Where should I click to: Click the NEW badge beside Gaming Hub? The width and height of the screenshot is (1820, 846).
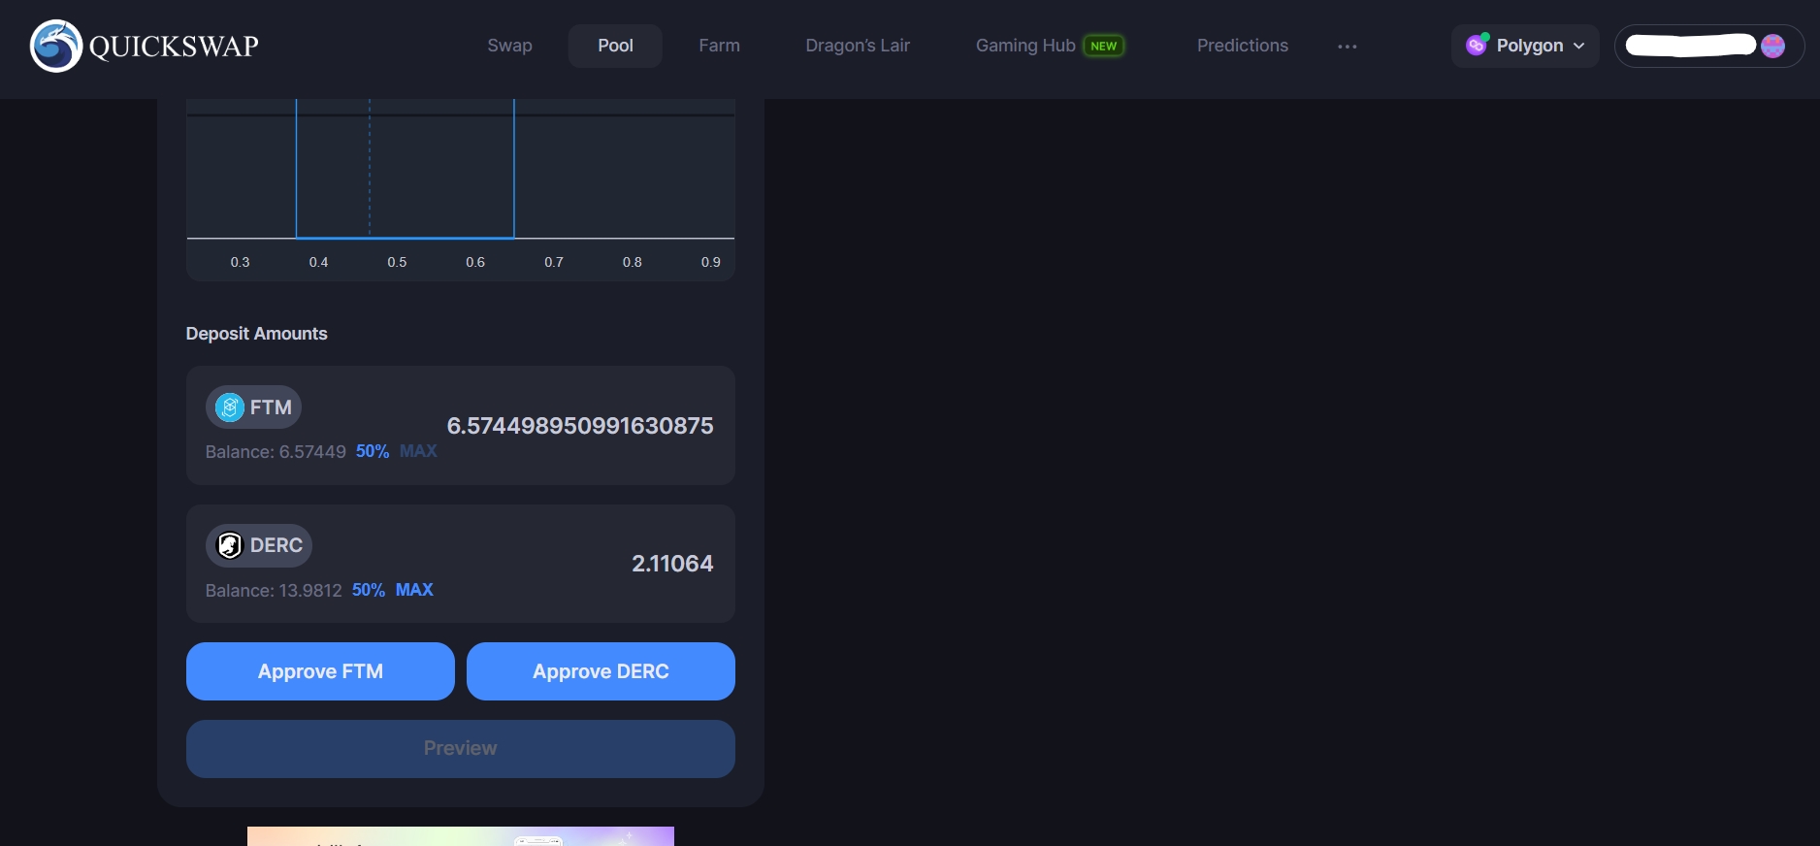click(1103, 46)
